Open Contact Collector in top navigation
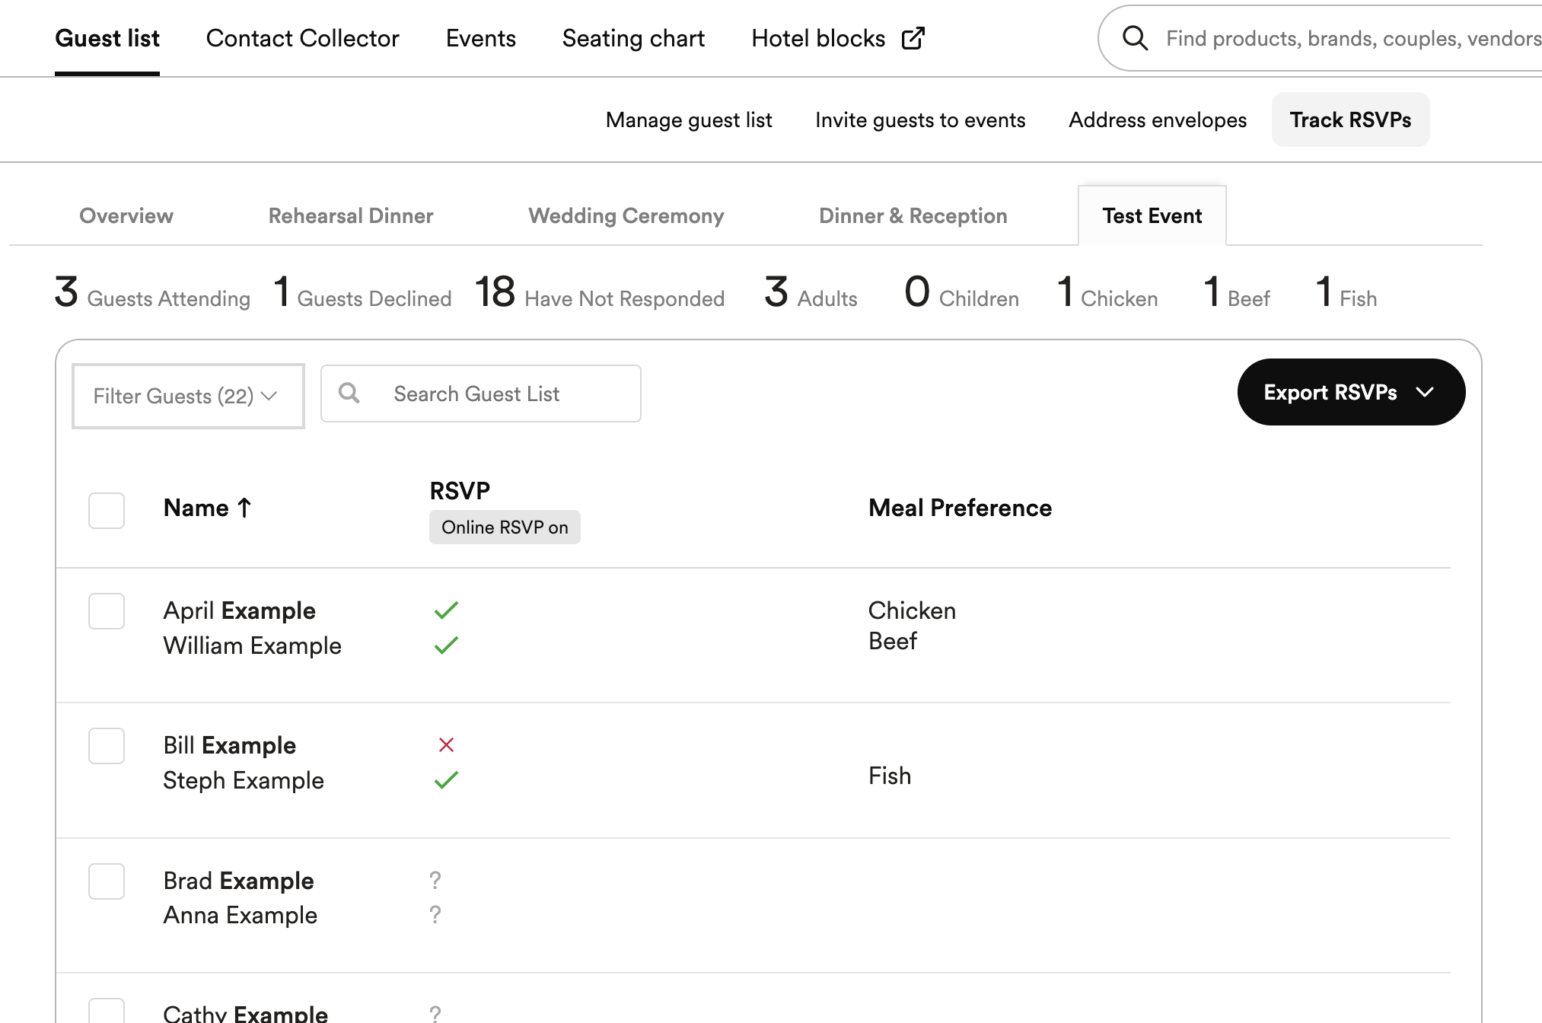 click(x=302, y=38)
